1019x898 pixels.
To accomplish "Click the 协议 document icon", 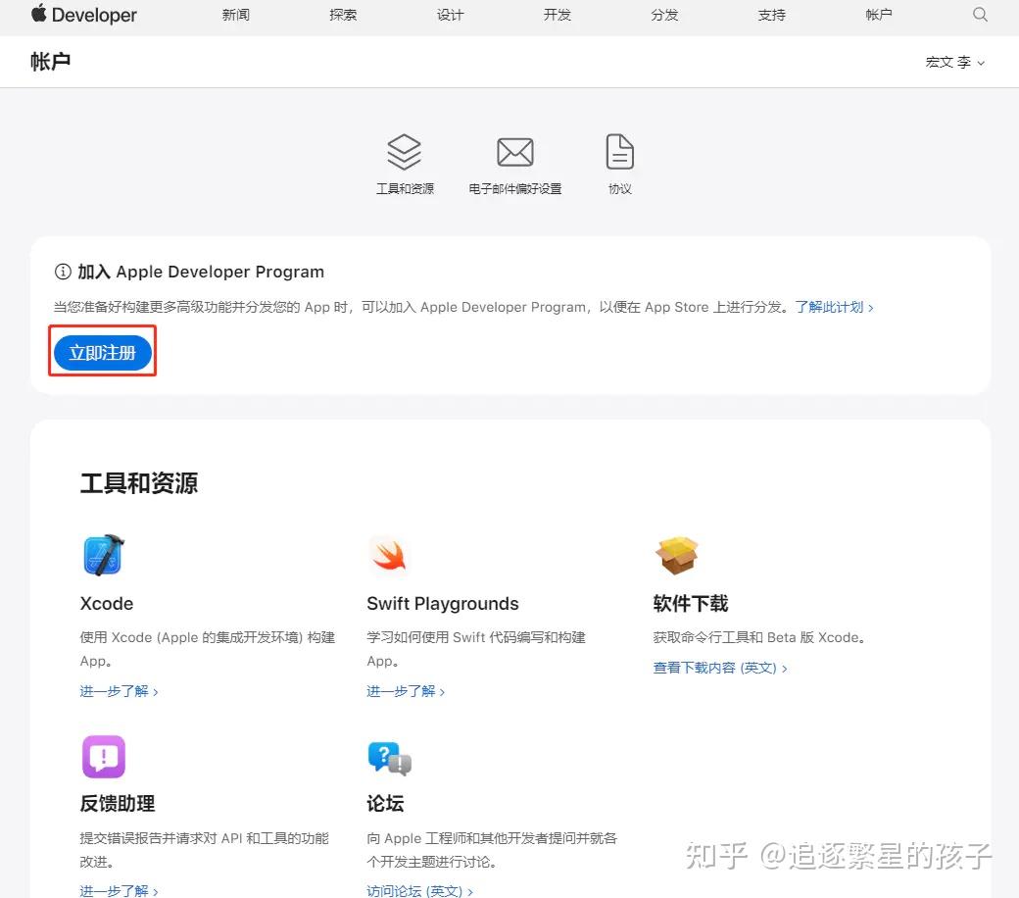I will coord(620,152).
